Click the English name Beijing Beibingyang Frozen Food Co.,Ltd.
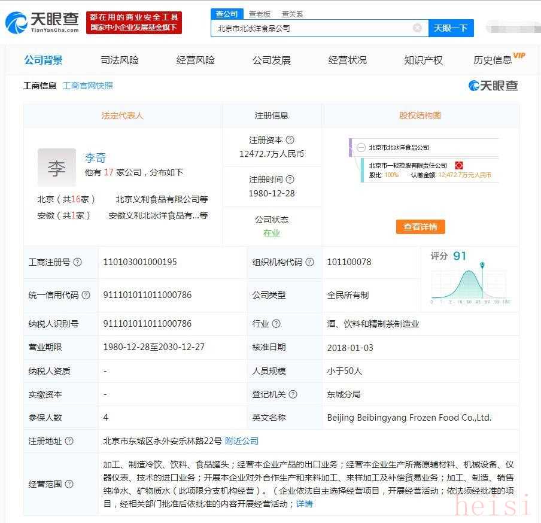541x523 pixels. pyautogui.click(x=409, y=418)
